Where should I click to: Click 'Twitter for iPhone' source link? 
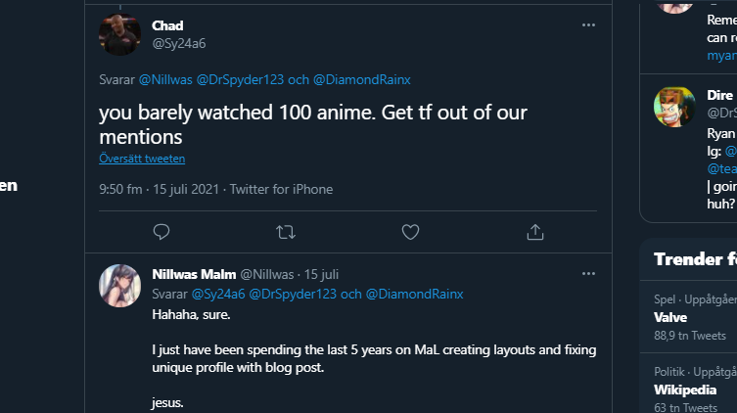pyautogui.click(x=282, y=190)
